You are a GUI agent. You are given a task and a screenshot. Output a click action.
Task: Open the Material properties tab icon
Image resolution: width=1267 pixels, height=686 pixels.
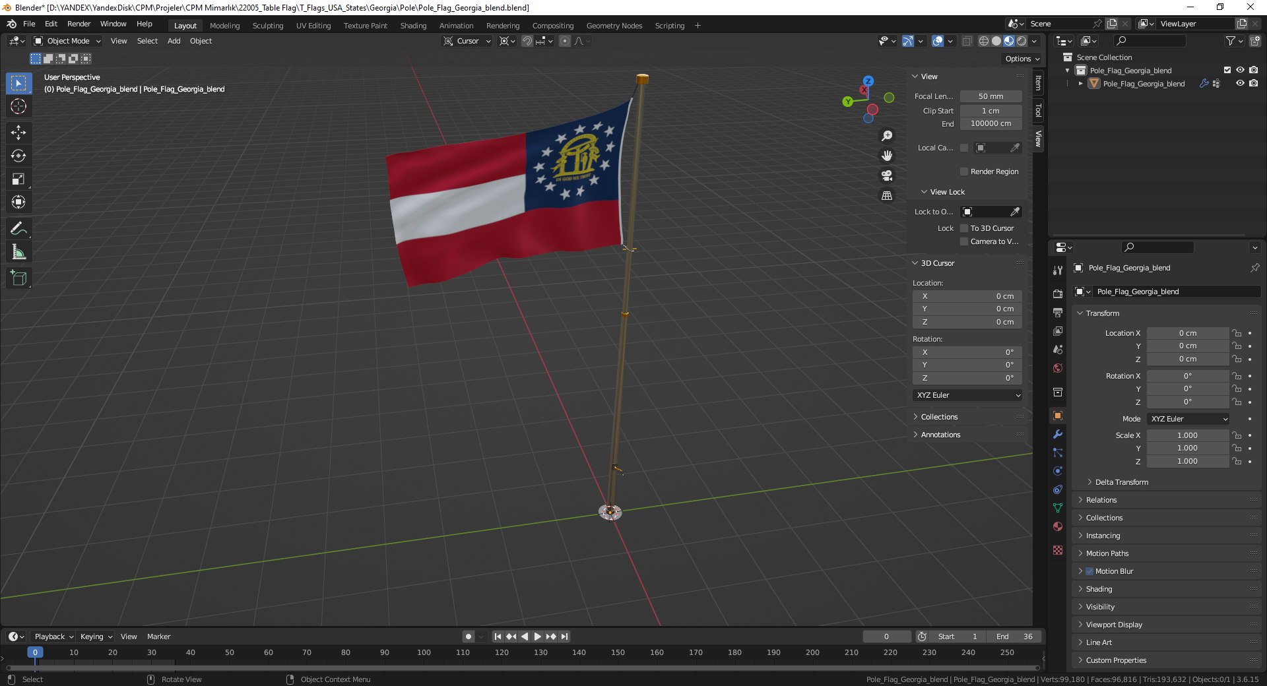pyautogui.click(x=1058, y=526)
